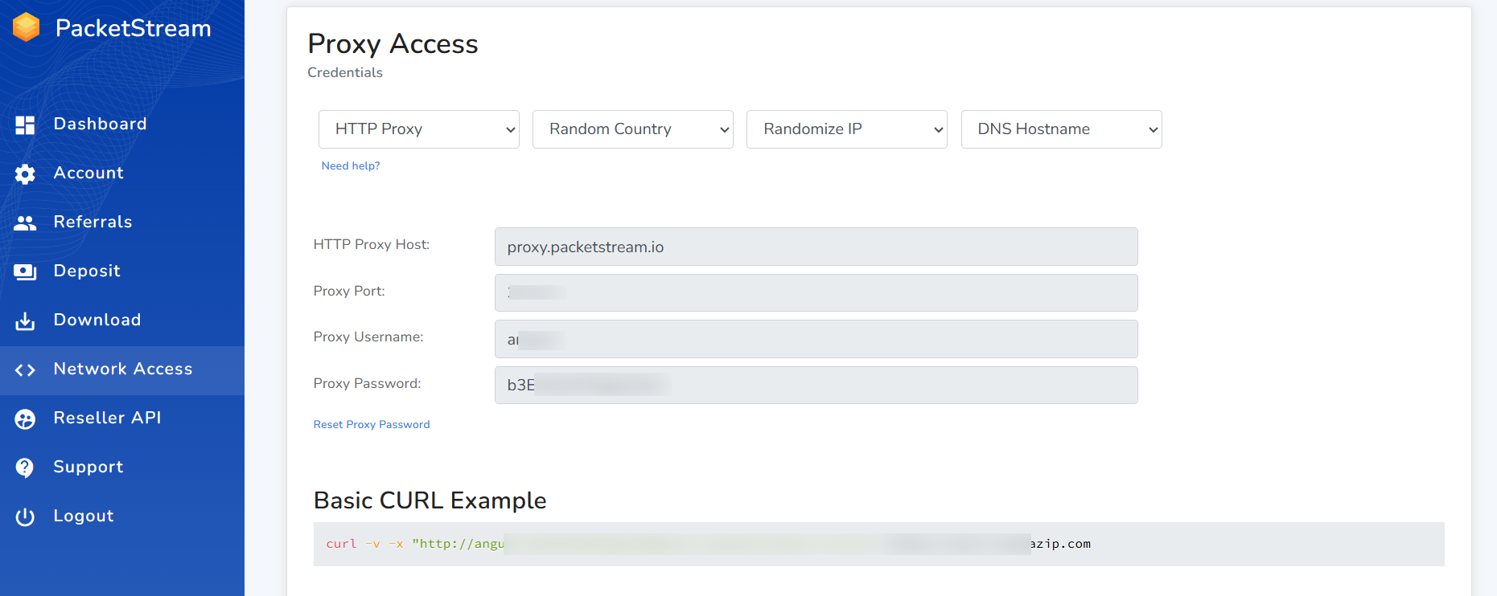Click the Credentials subtitle text
1497x596 pixels.
click(x=345, y=72)
